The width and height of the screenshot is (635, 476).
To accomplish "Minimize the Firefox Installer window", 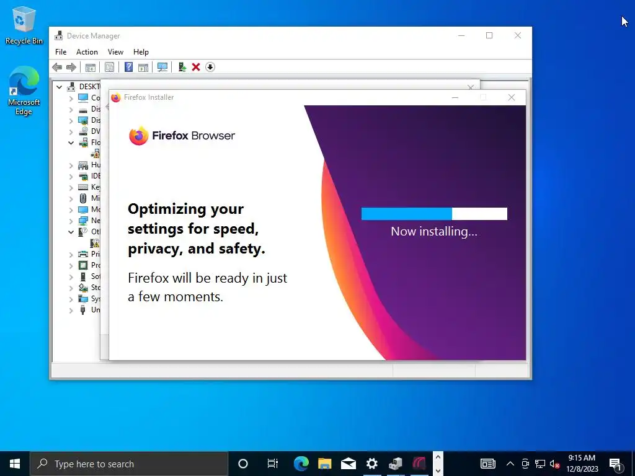I will (x=455, y=97).
